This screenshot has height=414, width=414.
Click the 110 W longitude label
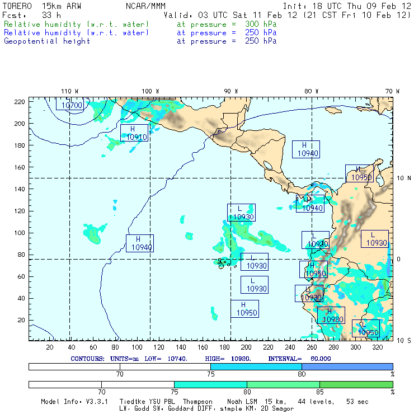click(x=69, y=91)
